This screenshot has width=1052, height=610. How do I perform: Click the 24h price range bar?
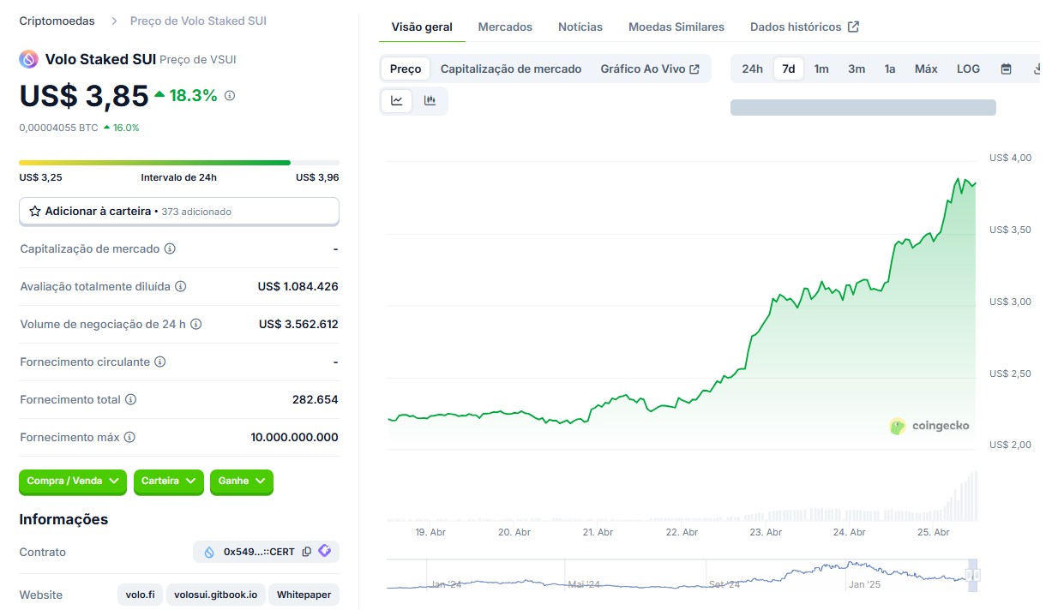pos(179,162)
